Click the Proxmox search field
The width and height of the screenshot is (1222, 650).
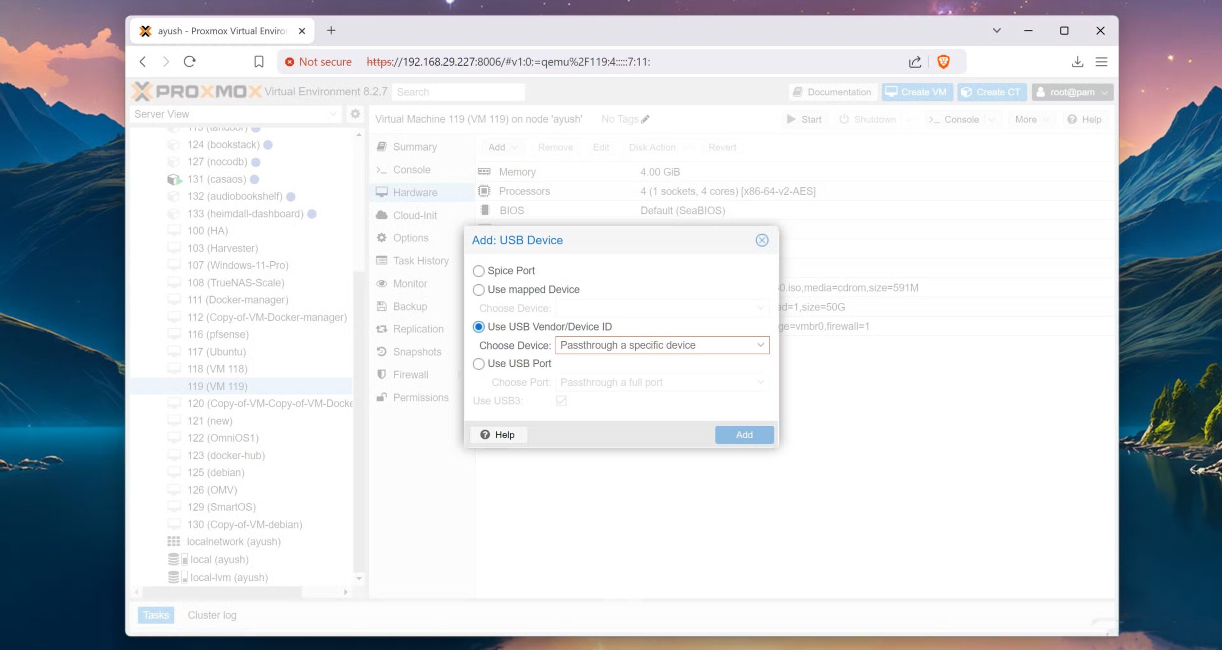[458, 92]
